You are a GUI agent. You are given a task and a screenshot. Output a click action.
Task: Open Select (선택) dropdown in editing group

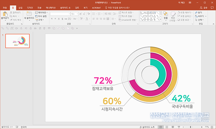199,20
